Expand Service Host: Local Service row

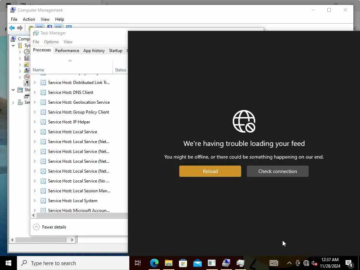point(35,132)
